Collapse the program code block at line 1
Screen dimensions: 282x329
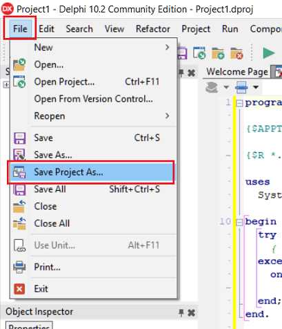(239, 103)
